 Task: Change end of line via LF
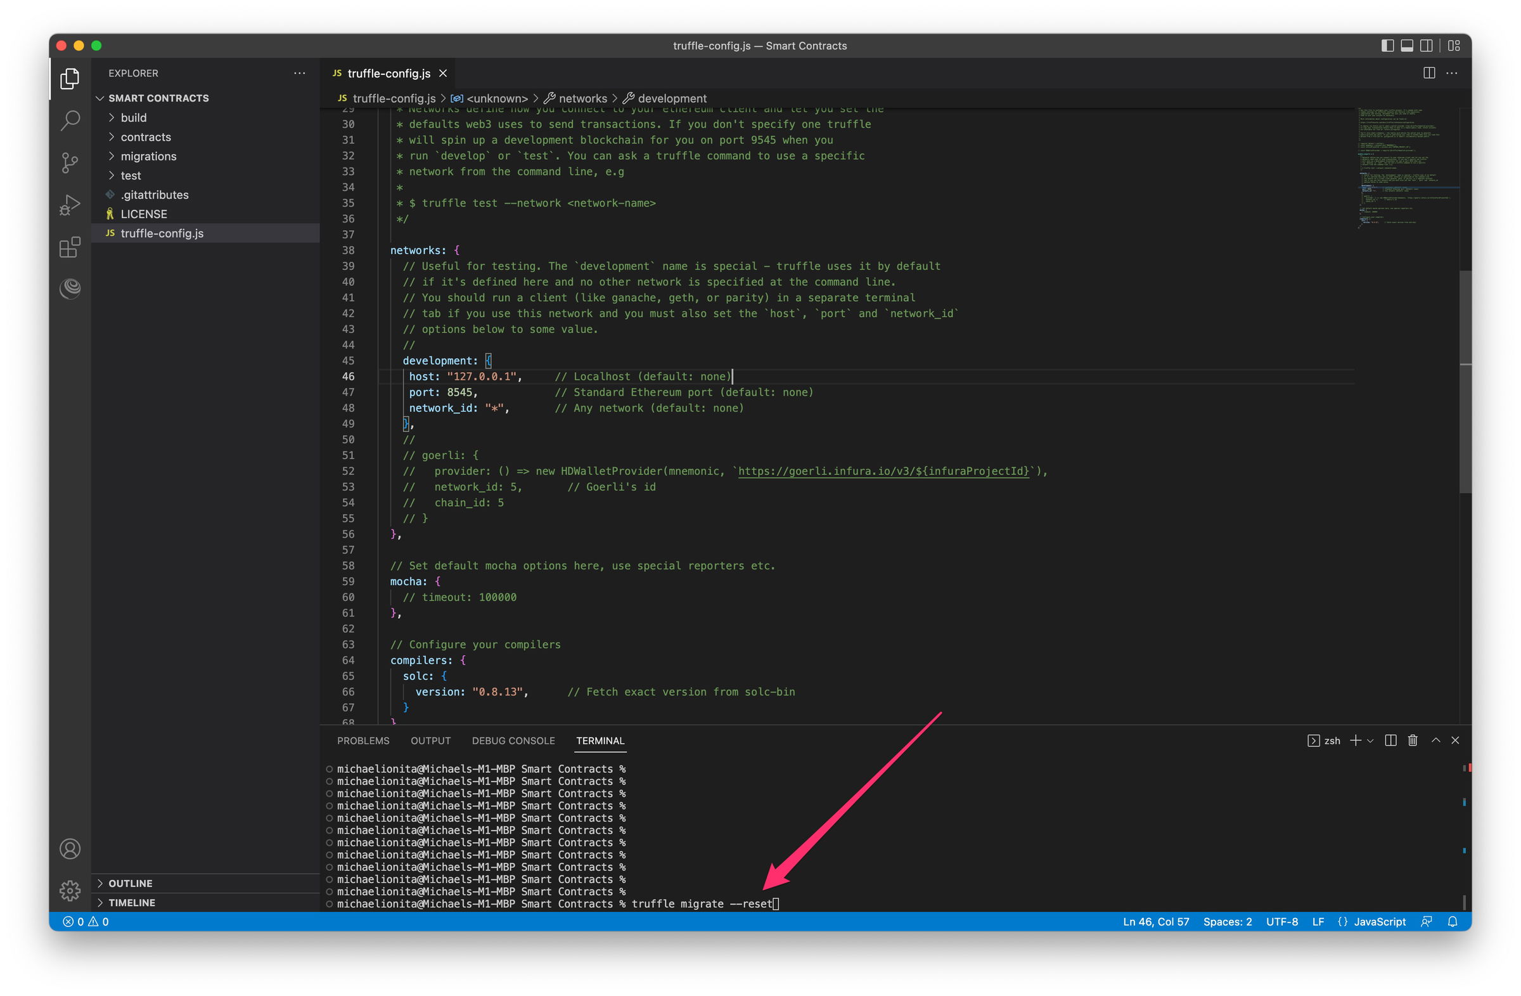(1317, 921)
